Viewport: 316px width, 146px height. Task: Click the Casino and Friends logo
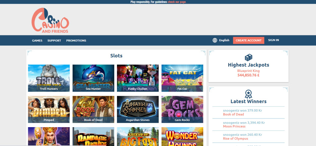click(x=50, y=20)
